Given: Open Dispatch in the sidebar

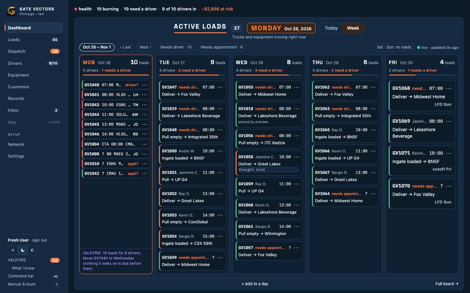Looking at the screenshot, I should (x=33, y=51).
